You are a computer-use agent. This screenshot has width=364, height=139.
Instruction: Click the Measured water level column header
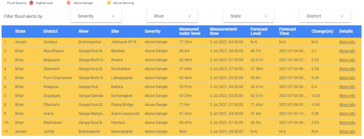coord(190,31)
